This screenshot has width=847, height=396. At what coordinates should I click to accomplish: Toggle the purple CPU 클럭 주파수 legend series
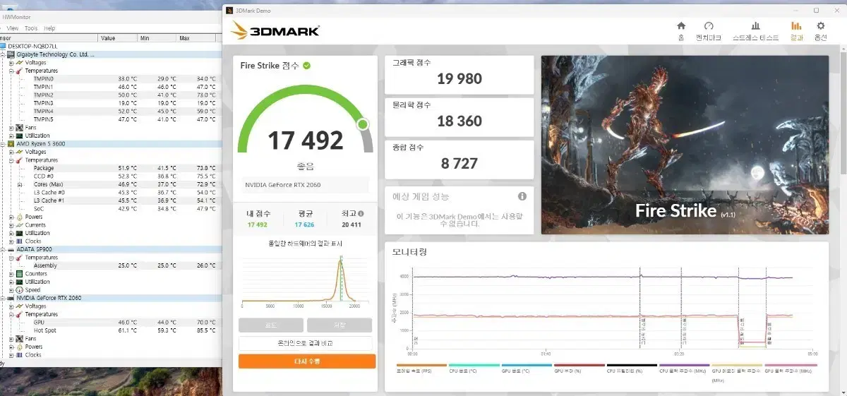pyautogui.click(x=684, y=368)
